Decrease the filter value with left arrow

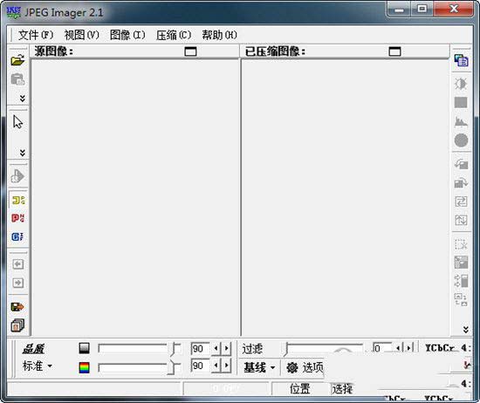tap(398, 348)
